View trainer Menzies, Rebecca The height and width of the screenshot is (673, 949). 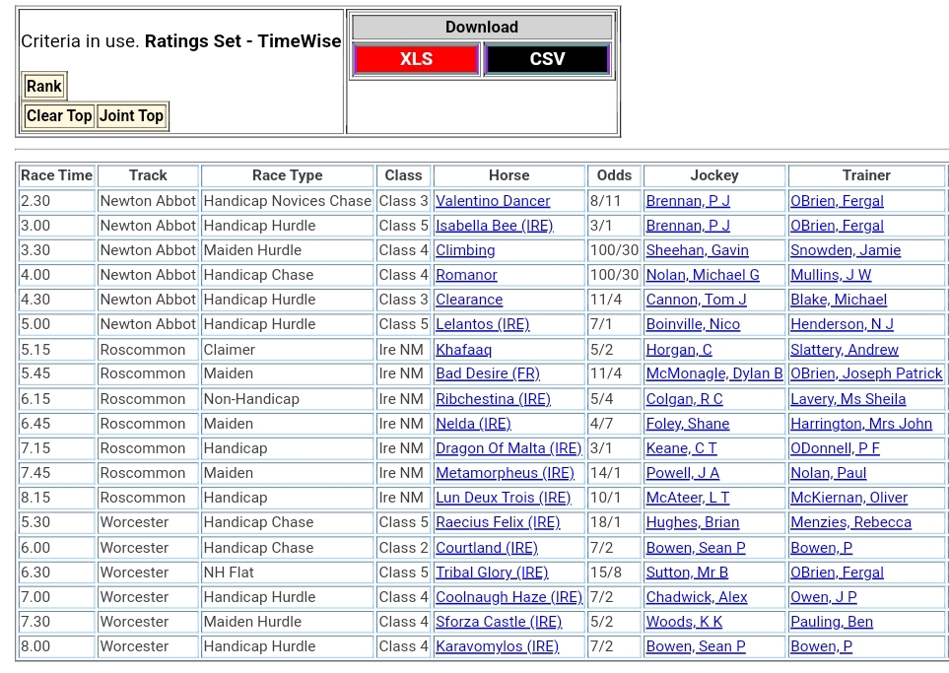coord(850,522)
